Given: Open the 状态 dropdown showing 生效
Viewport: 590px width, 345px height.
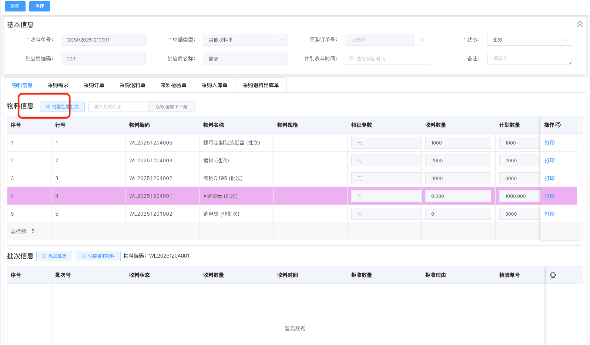Looking at the screenshot, I should (x=529, y=40).
